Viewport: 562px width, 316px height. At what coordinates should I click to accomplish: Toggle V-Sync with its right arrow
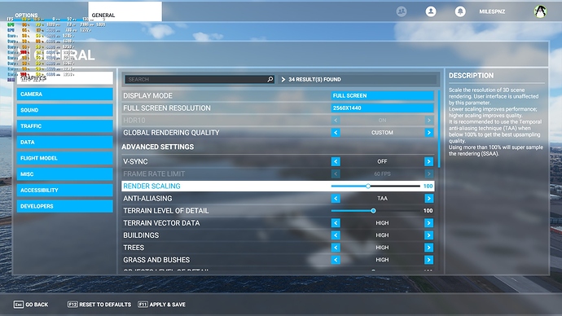[428, 161]
